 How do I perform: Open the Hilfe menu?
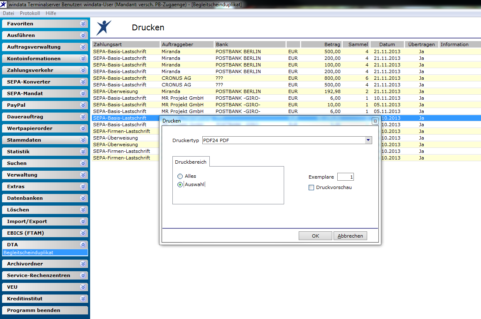click(51, 13)
